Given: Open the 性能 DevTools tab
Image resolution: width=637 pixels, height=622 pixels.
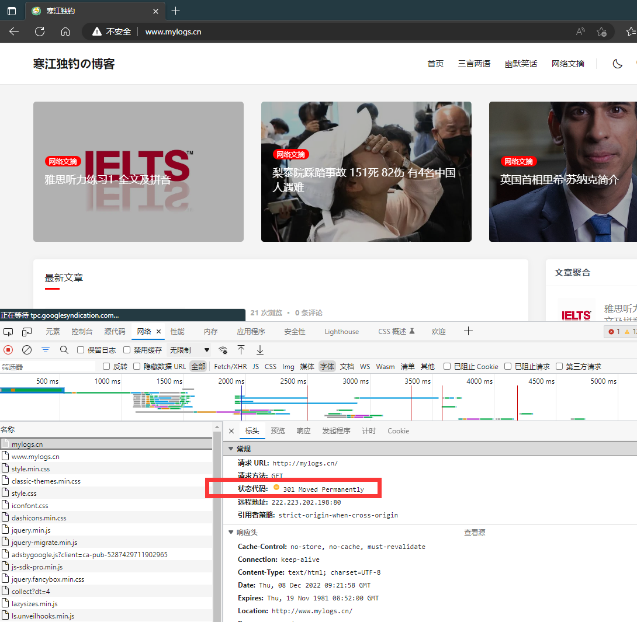Looking at the screenshot, I should [178, 332].
